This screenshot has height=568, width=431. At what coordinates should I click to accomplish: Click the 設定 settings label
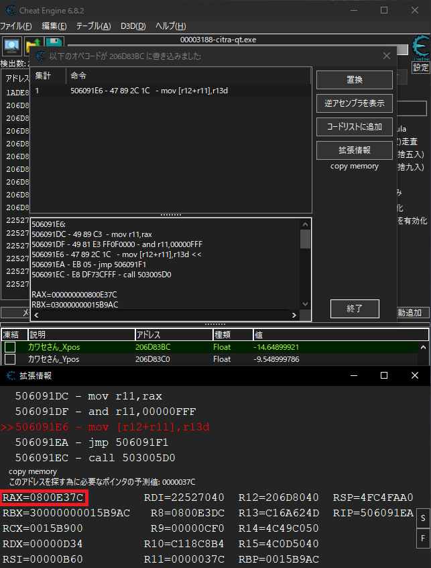point(421,67)
